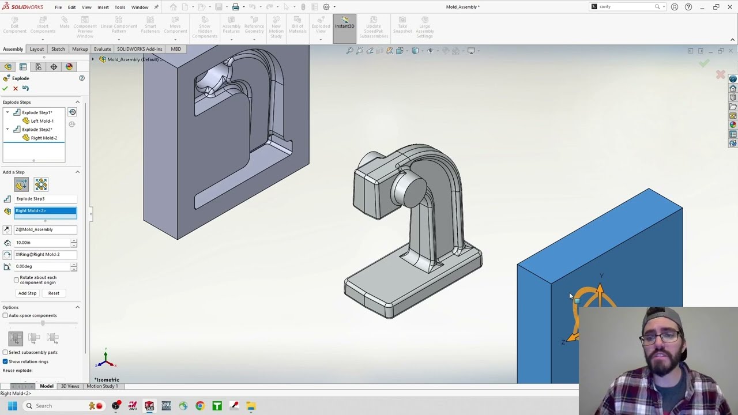Collapse the Options section
The width and height of the screenshot is (738, 415).
(x=77, y=307)
